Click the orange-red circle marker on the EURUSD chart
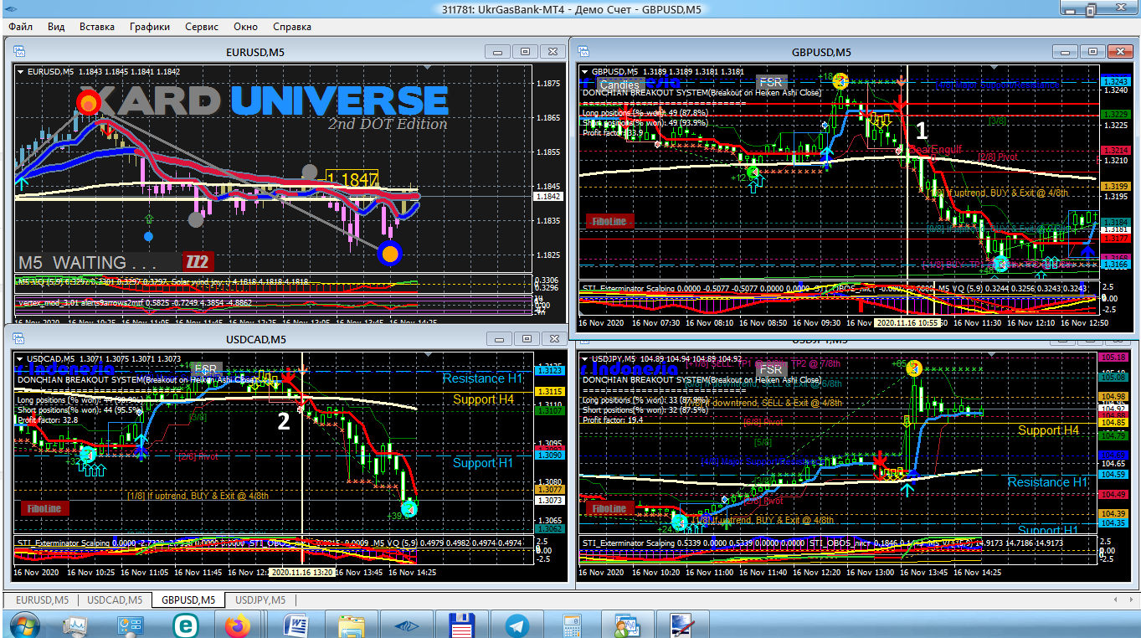This screenshot has width=1141, height=638. point(88,103)
